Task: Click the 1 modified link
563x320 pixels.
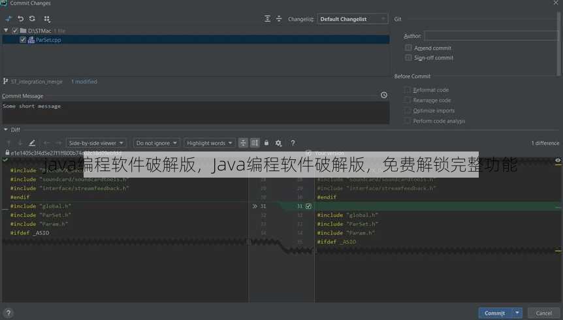Action: click(x=84, y=82)
